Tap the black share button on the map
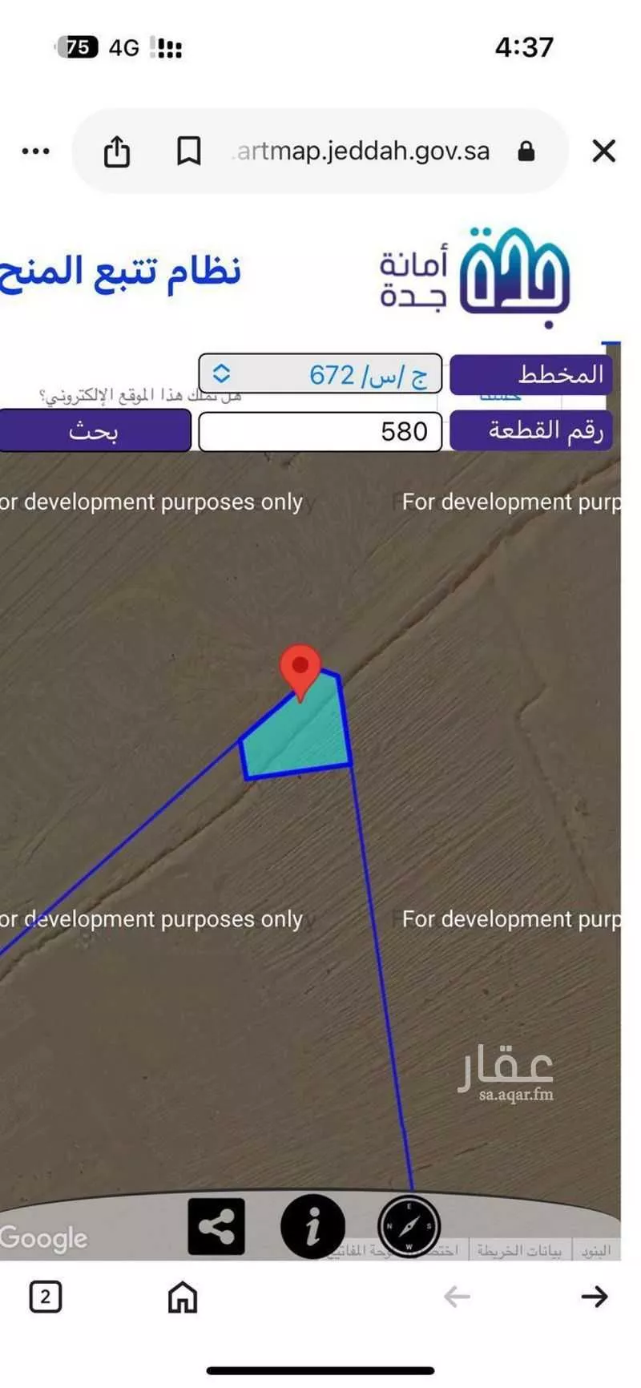 click(x=216, y=1226)
